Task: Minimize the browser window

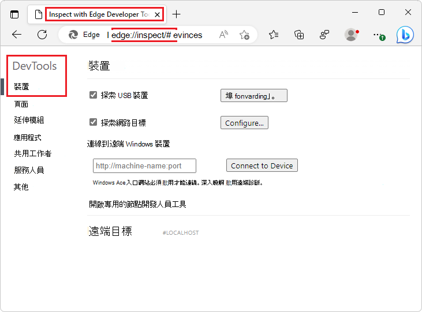Action: (x=355, y=12)
